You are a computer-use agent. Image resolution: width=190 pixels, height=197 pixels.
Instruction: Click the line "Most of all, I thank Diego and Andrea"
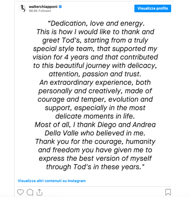click(x=95, y=124)
